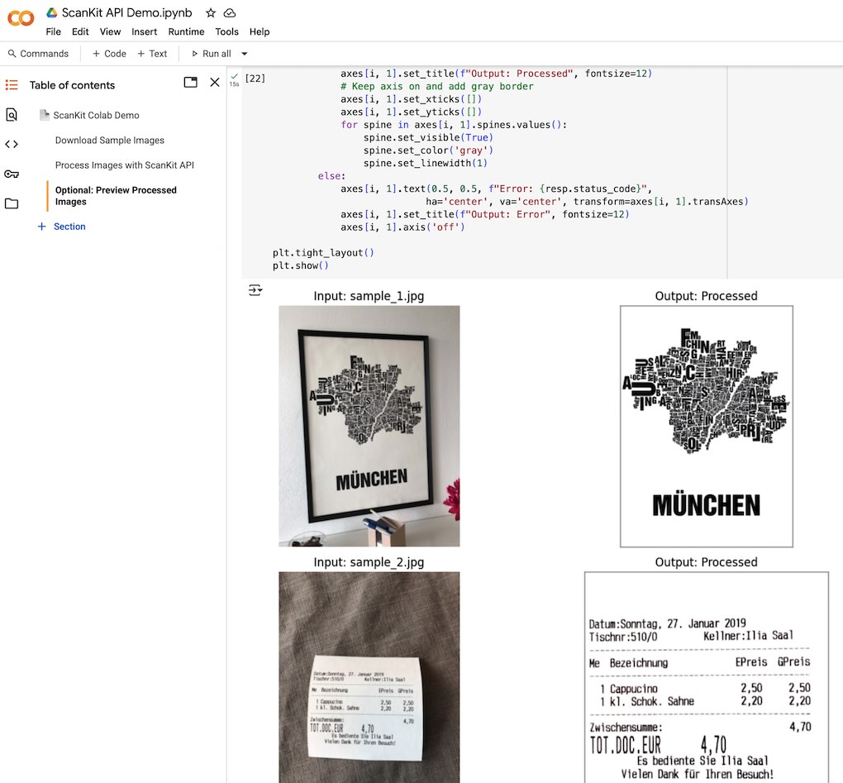Add a text cell with + Text

coord(153,53)
